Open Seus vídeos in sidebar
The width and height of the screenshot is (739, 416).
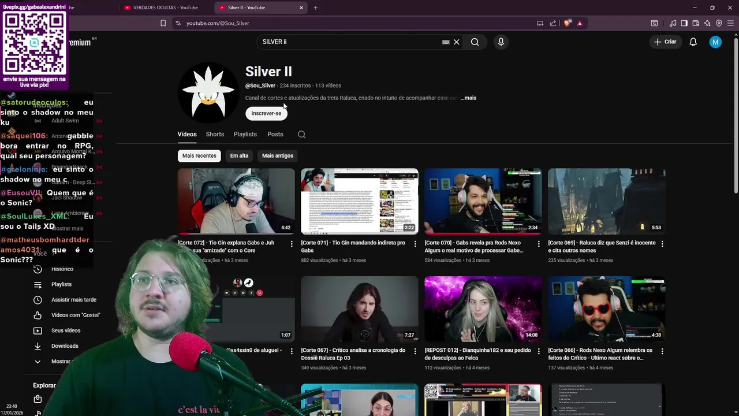point(66,330)
